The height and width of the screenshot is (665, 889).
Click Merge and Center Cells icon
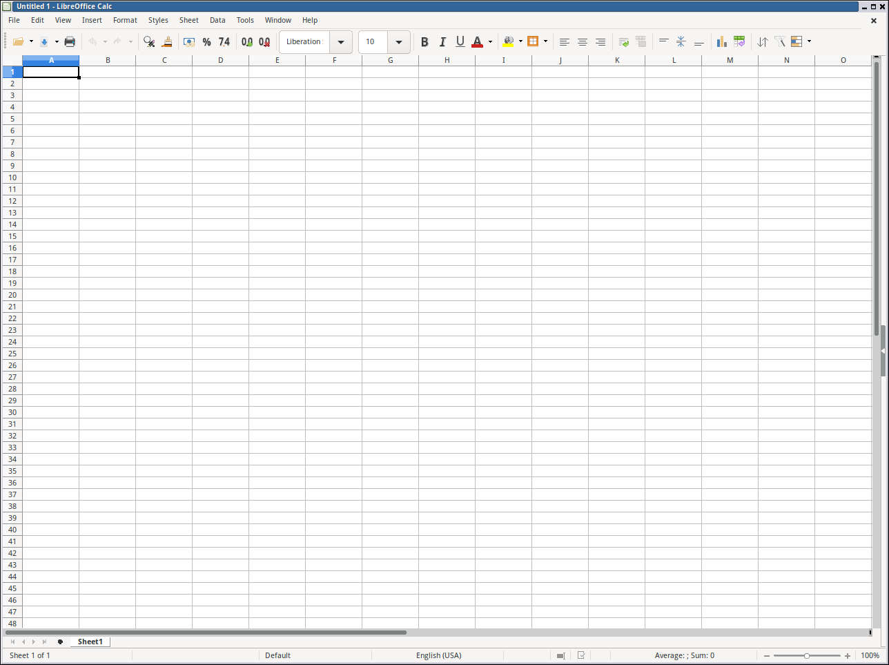641,41
